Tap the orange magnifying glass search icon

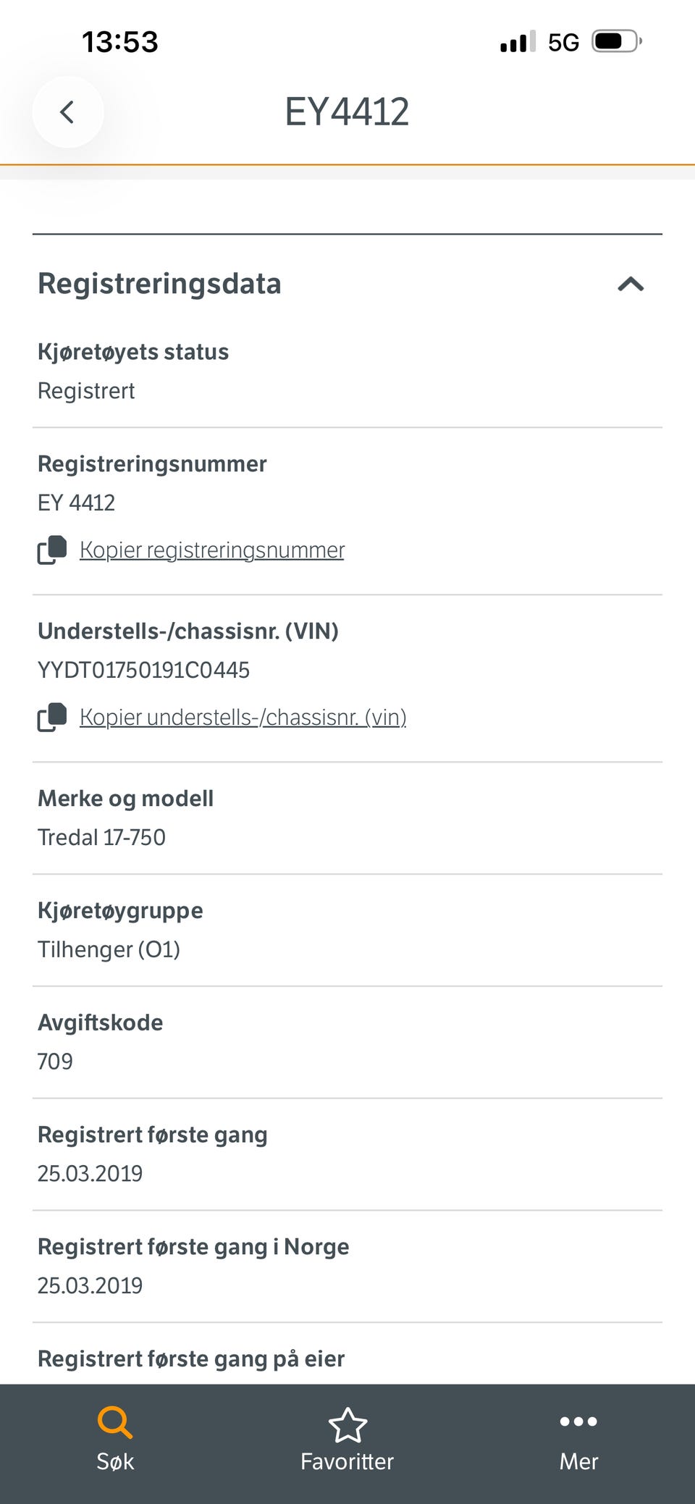(115, 1422)
